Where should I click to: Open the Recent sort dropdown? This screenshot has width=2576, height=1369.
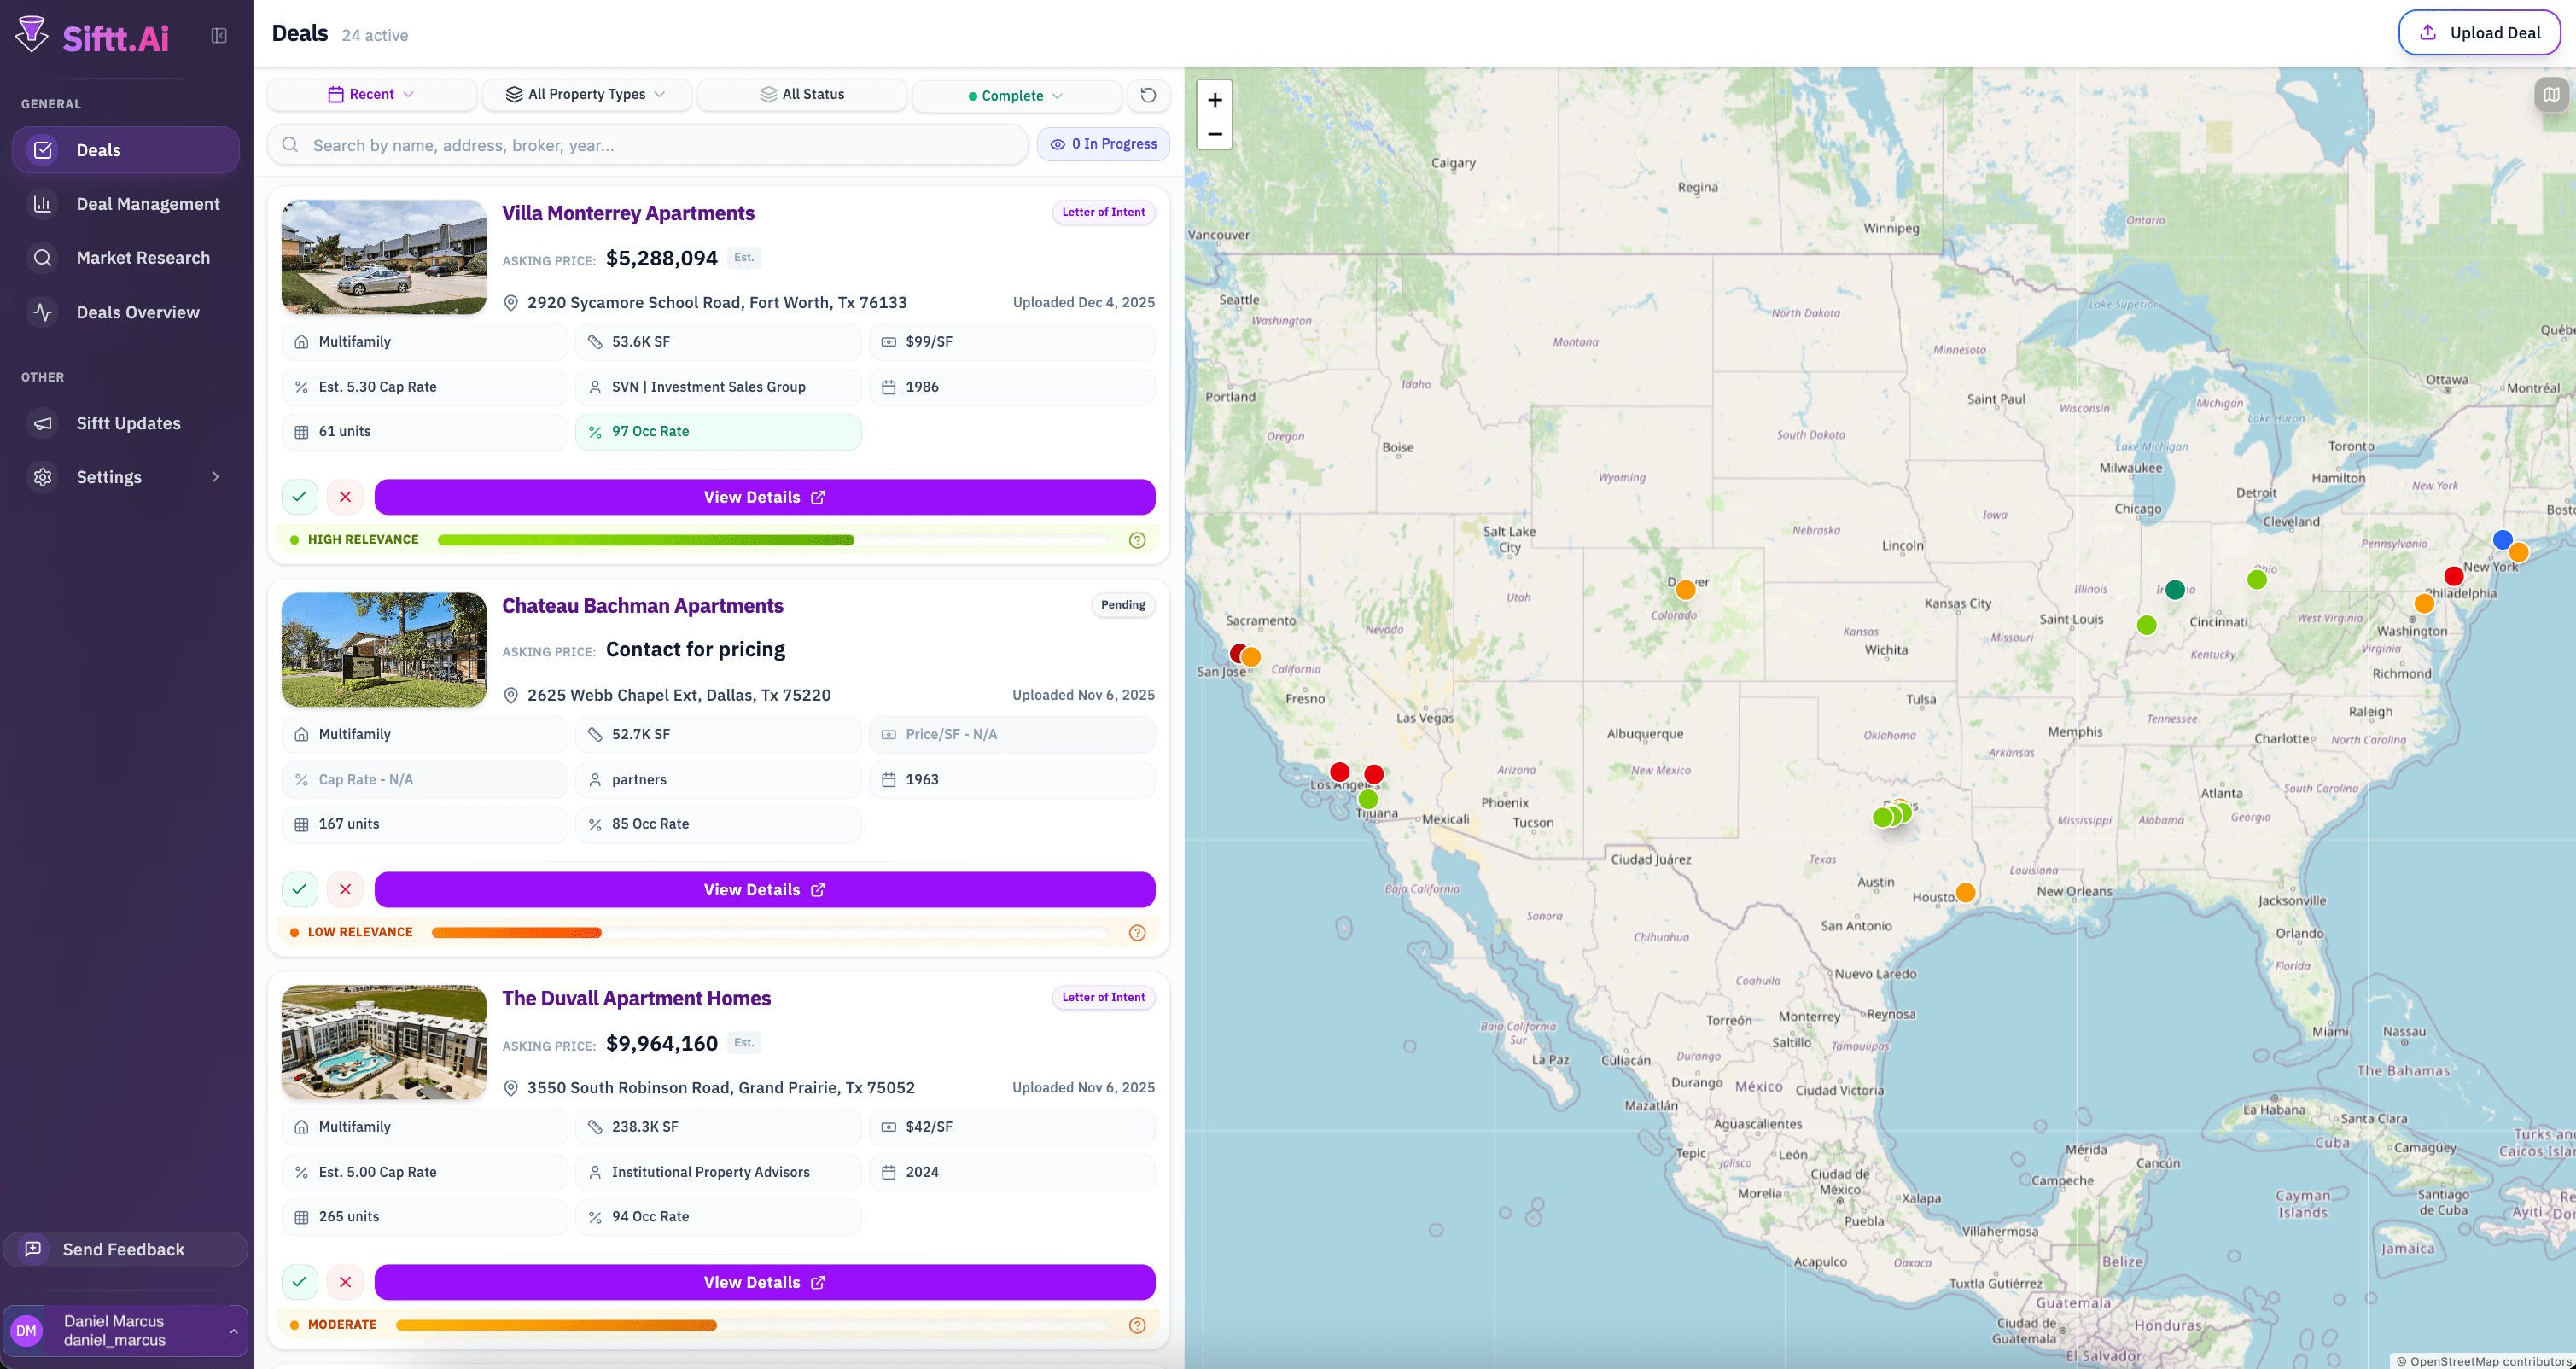point(371,93)
